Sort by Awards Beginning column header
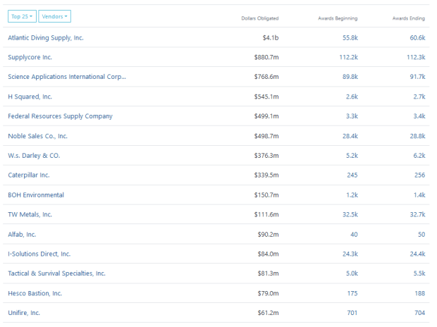Viewport: 437px width, 327px height. (337, 18)
